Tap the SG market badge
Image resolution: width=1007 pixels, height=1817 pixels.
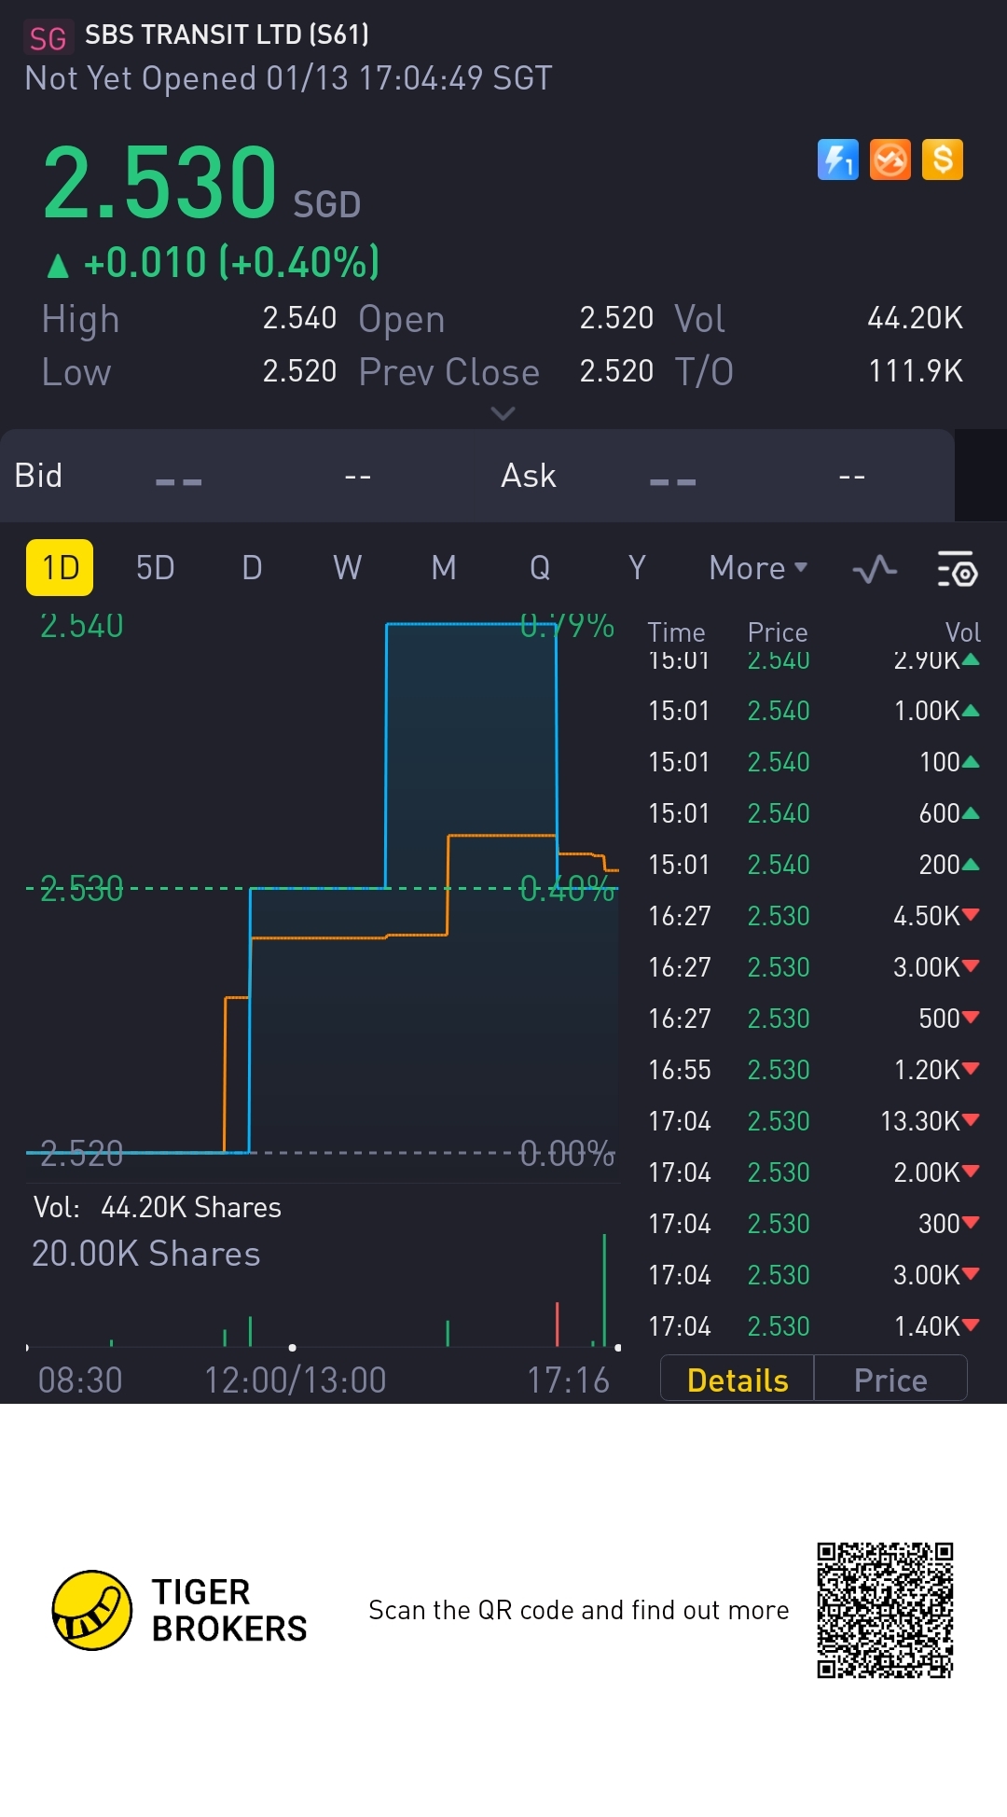coord(48,38)
